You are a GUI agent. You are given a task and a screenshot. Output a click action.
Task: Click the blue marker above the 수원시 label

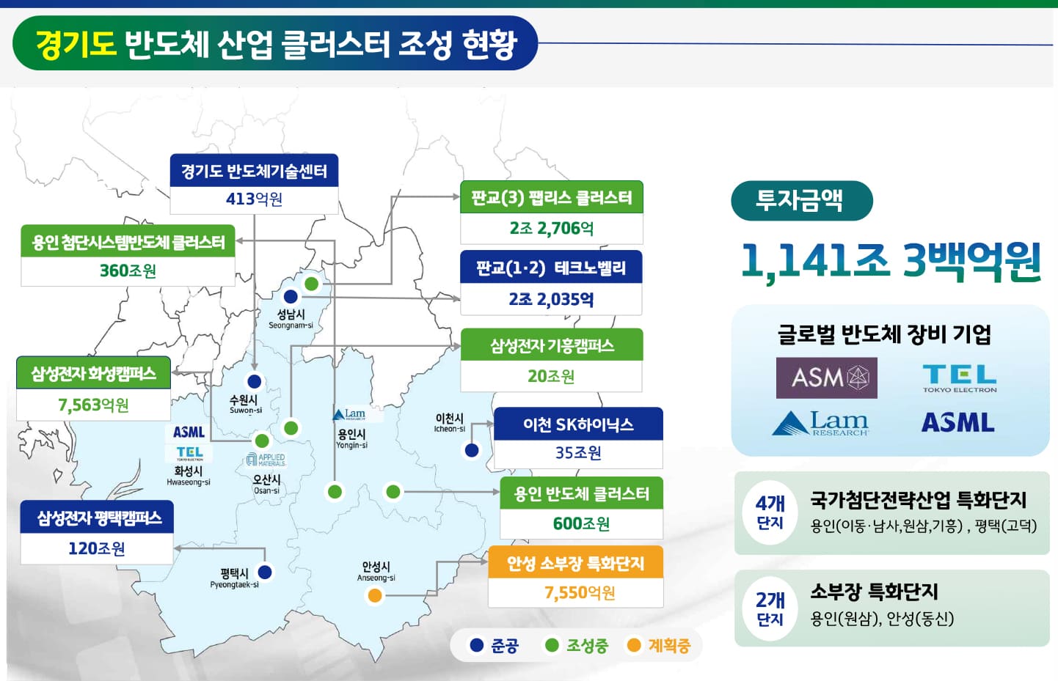point(255,381)
